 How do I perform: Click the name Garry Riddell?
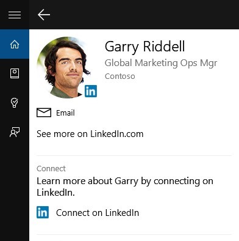[x=145, y=46]
